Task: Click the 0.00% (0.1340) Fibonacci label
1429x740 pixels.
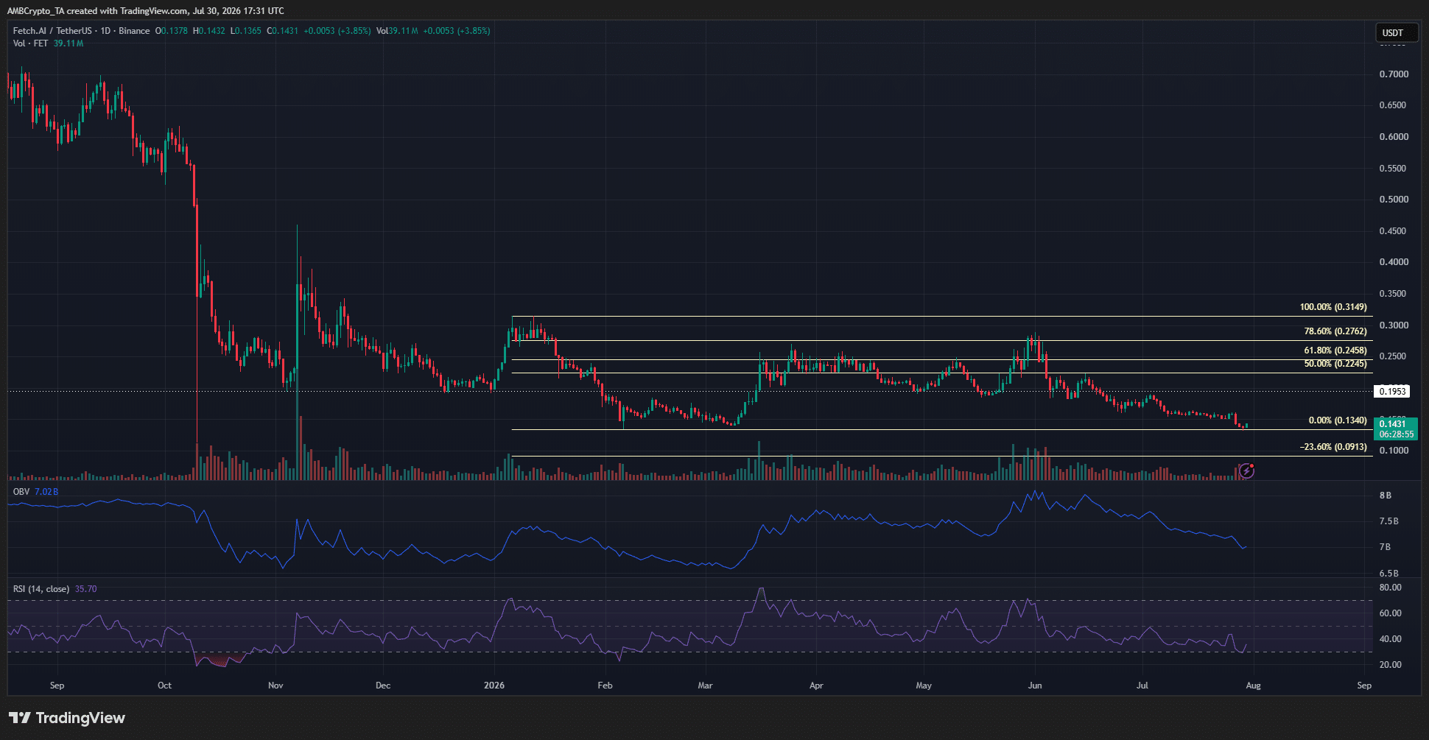Action: 1338,420
